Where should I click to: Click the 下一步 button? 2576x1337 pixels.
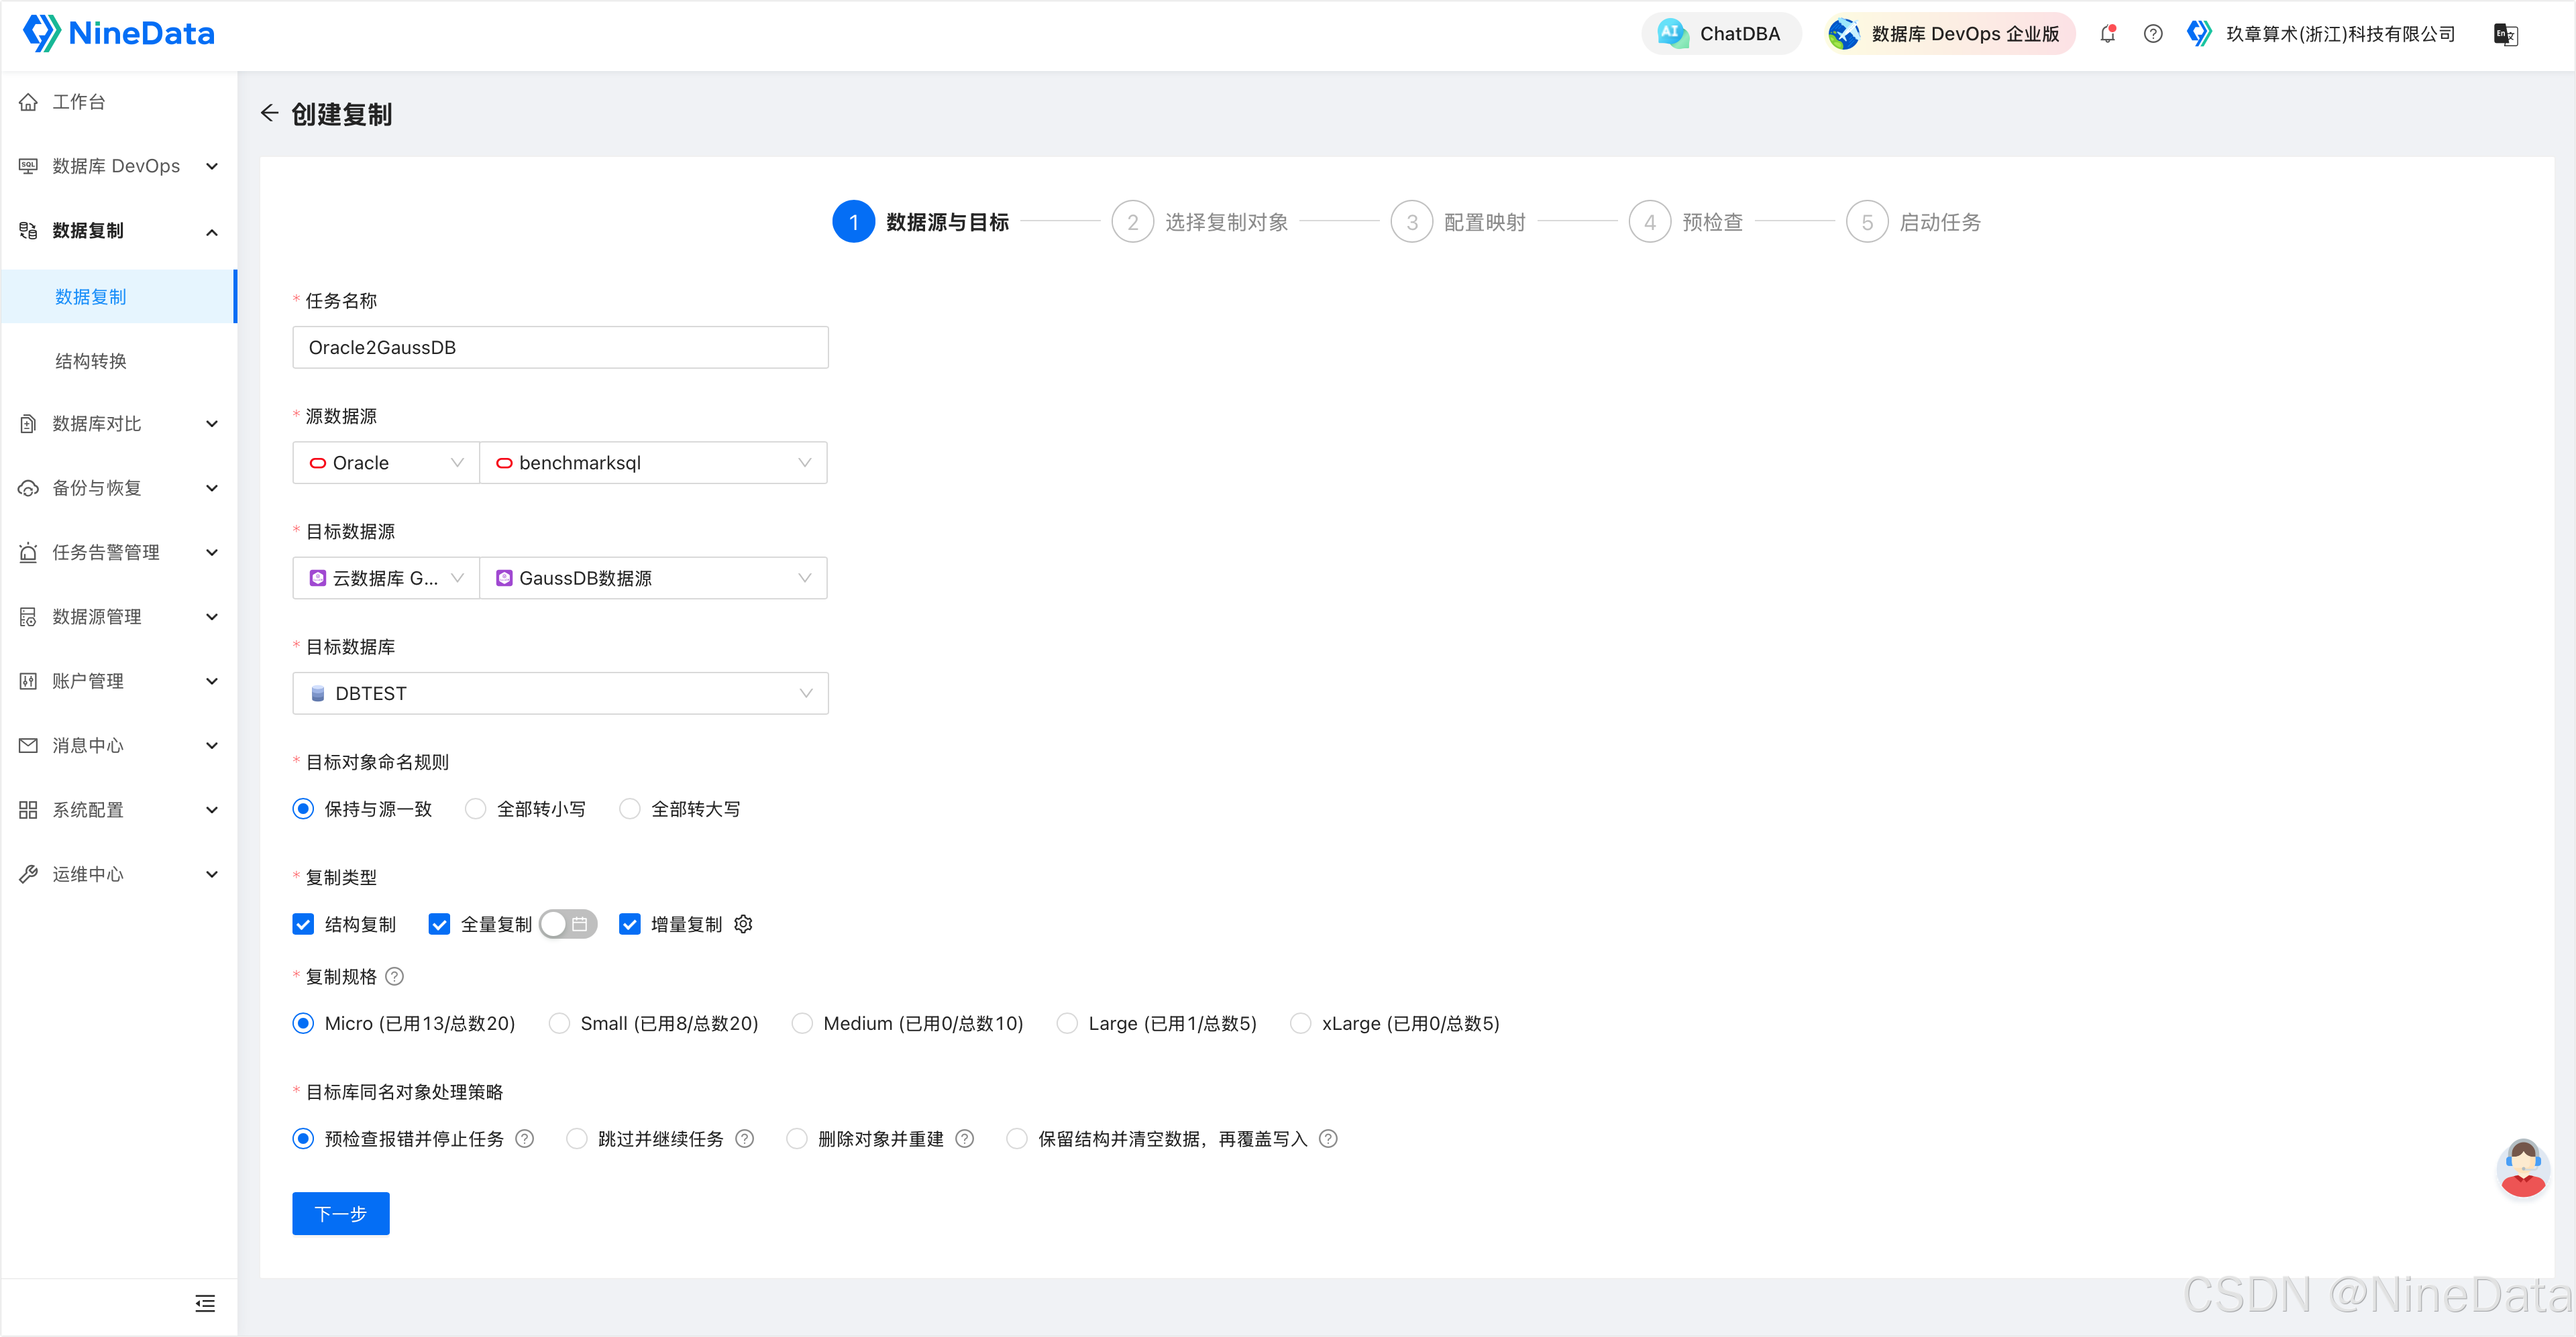tap(340, 1213)
